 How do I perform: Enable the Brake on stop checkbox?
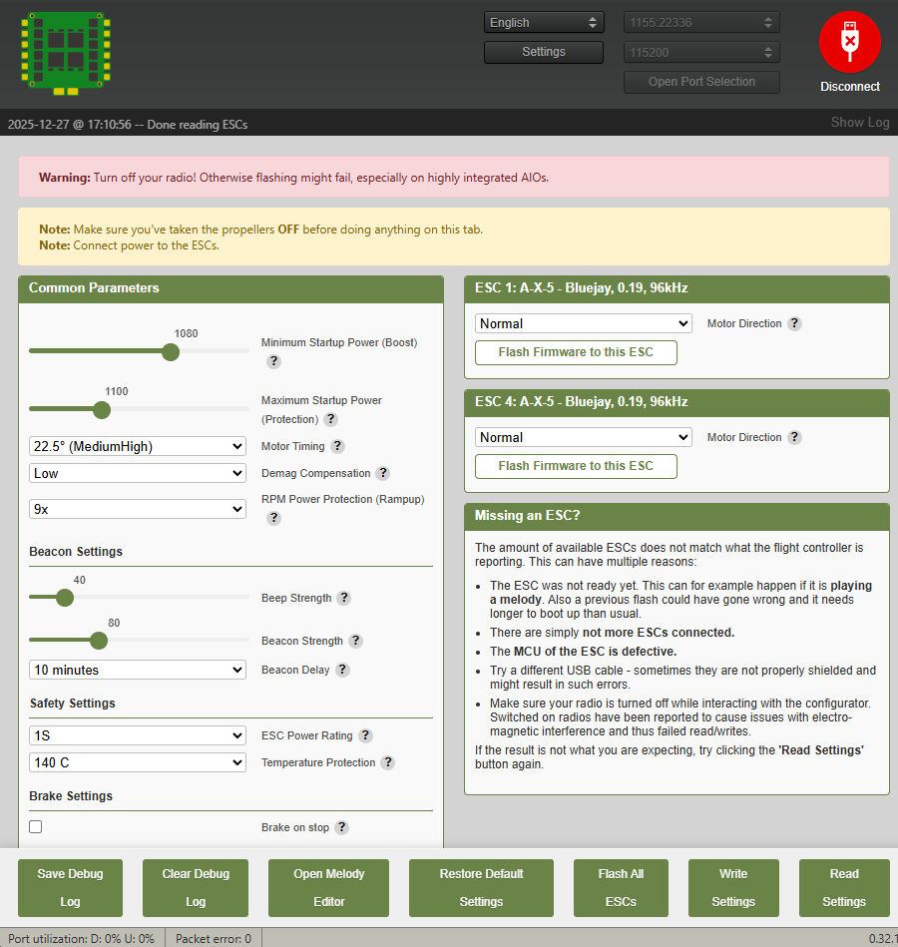coord(36,827)
